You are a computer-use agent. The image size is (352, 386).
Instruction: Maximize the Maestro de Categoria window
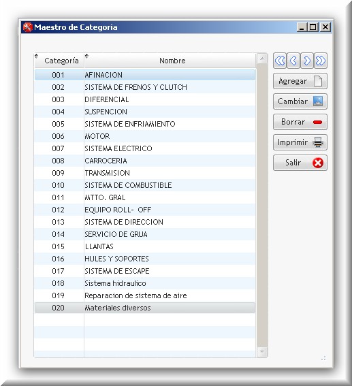click(x=313, y=27)
